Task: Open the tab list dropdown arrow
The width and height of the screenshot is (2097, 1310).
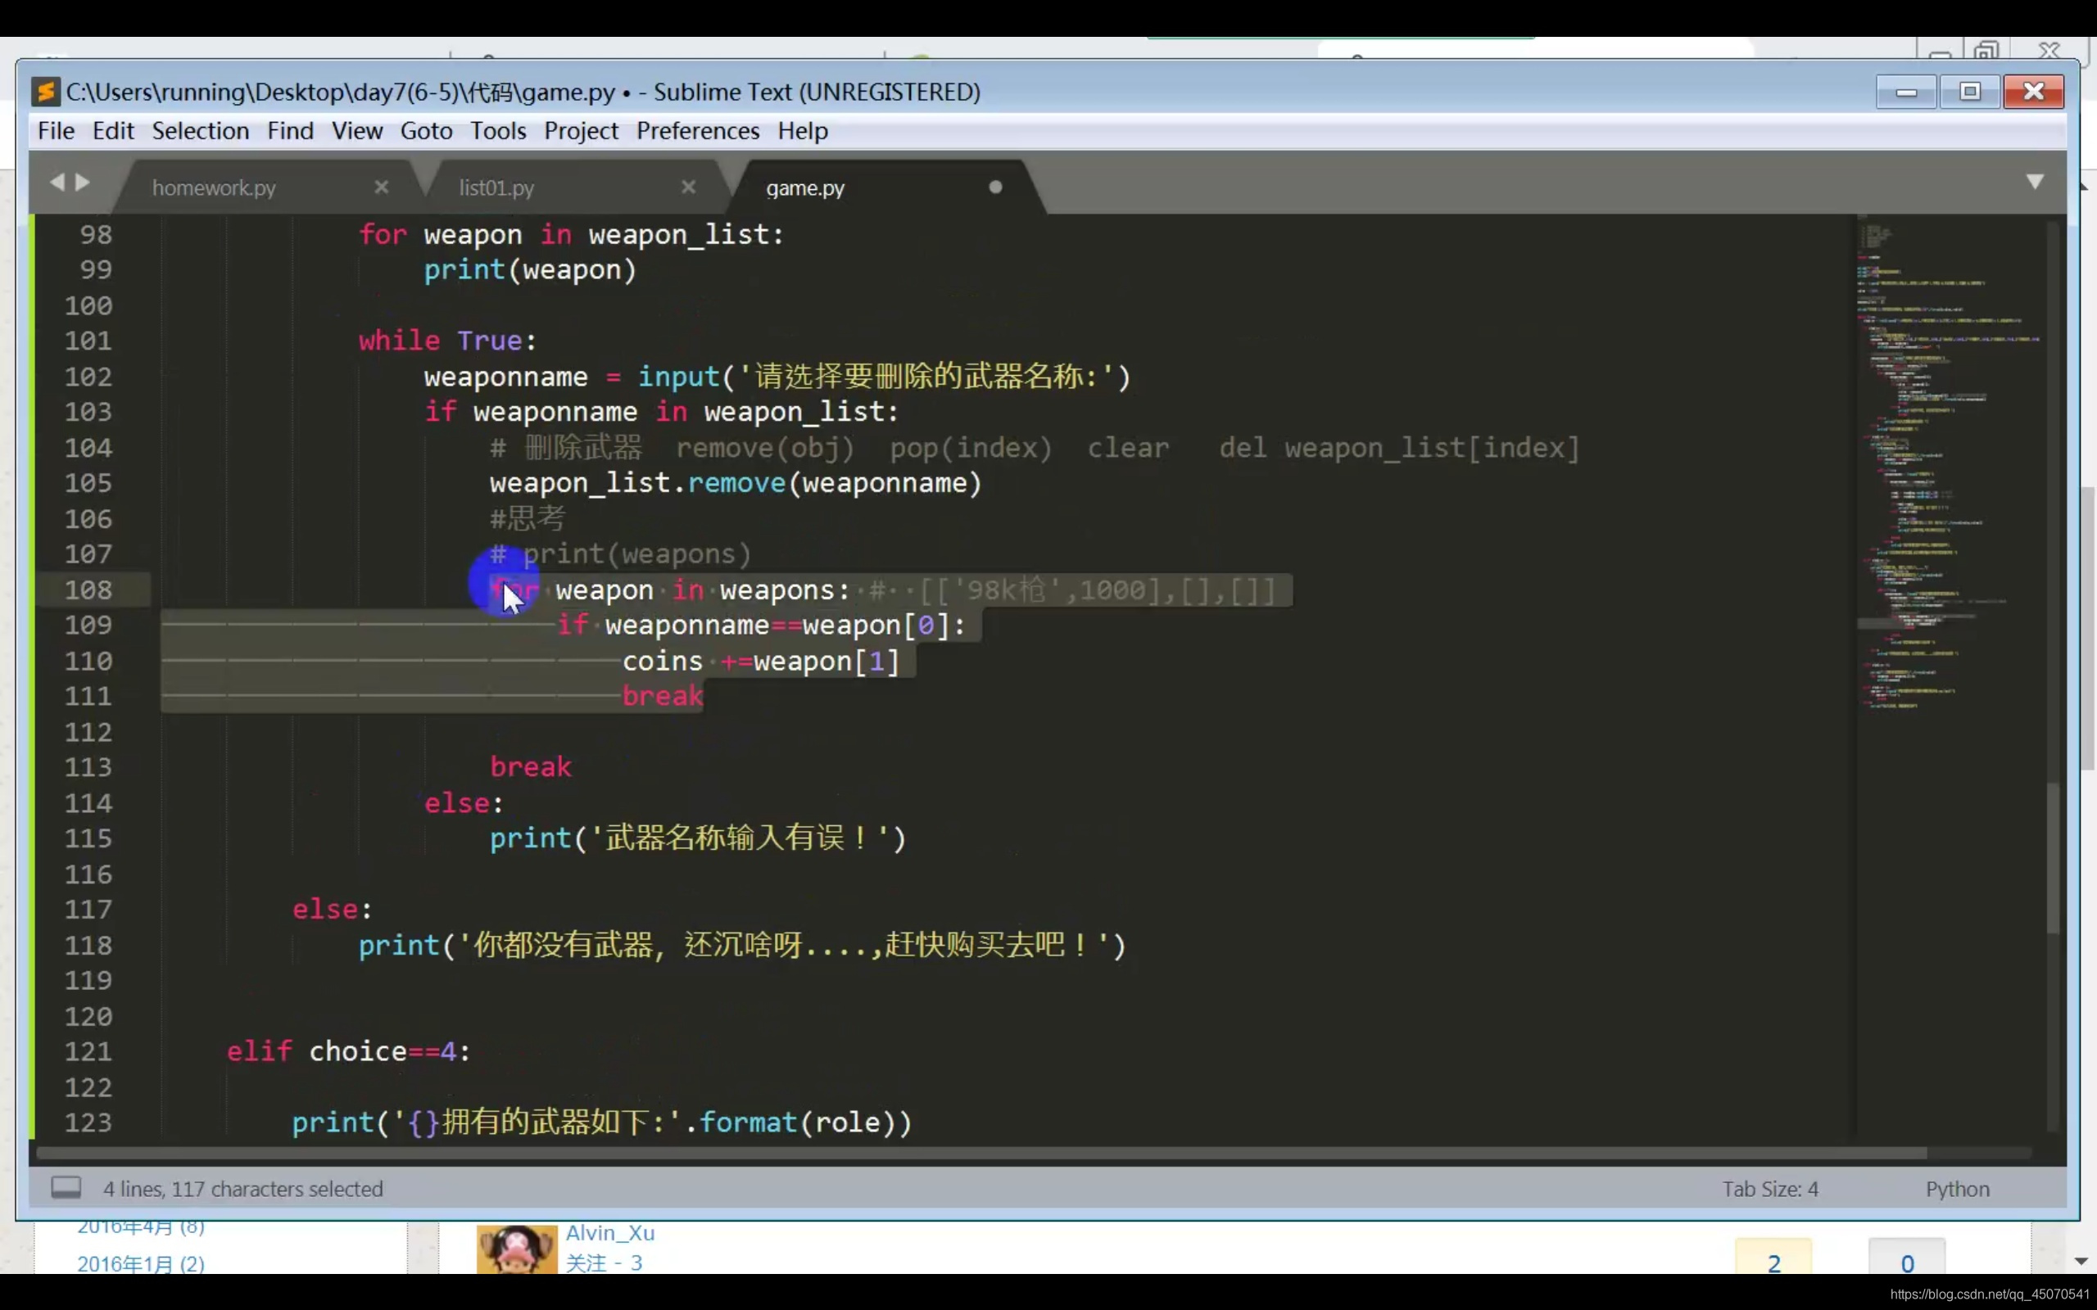Action: pyautogui.click(x=2035, y=182)
